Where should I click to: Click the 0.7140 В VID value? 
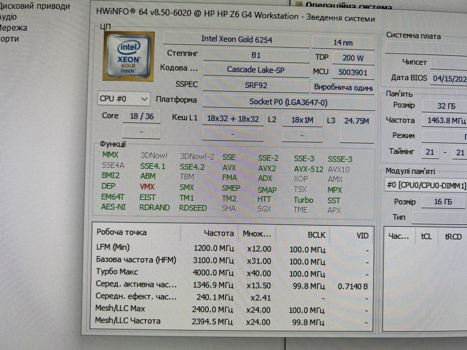coord(353,286)
